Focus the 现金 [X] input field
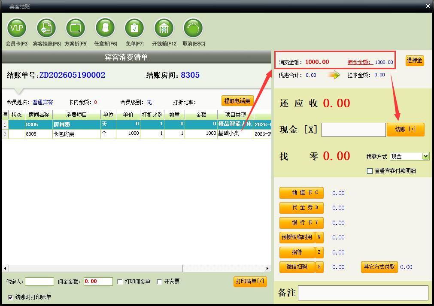This screenshot has width=434, height=306. pyautogui.click(x=353, y=130)
